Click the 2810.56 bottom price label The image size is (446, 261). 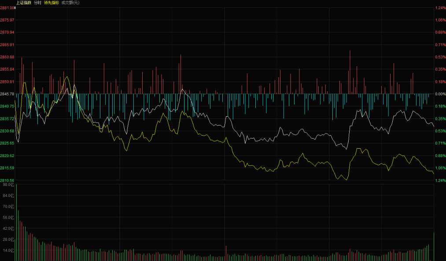click(7, 180)
